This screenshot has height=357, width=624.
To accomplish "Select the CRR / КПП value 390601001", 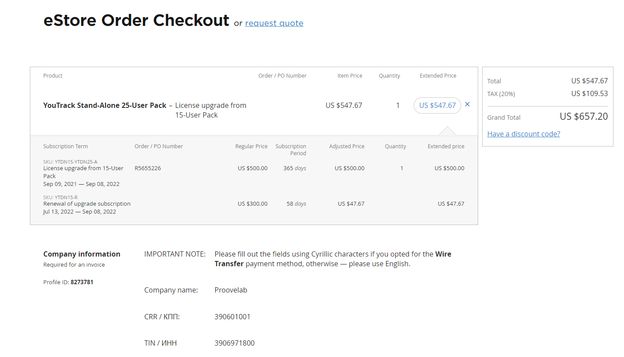I will tap(232, 317).
